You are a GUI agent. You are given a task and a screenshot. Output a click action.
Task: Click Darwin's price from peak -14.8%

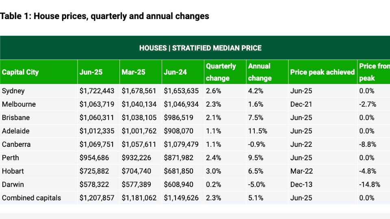click(x=370, y=185)
